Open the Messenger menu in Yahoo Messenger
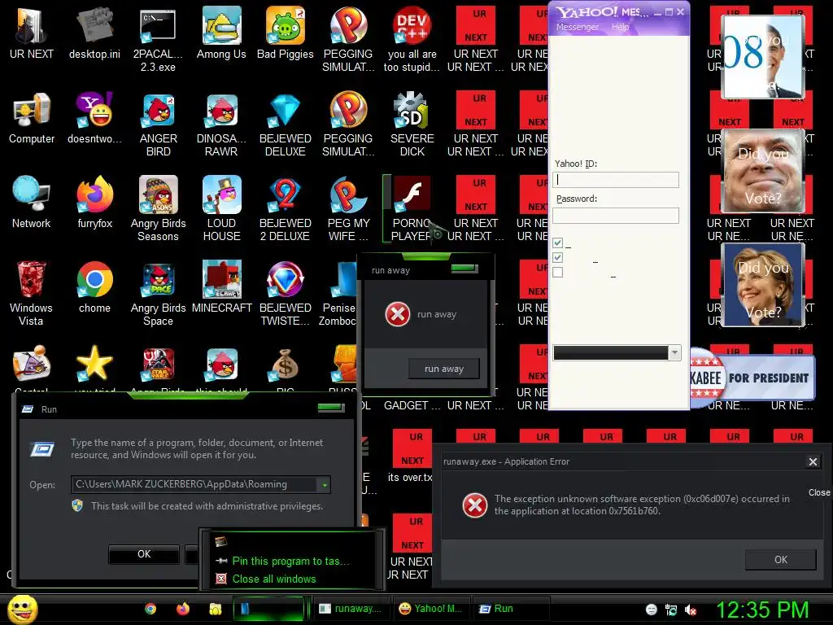 [x=577, y=27]
